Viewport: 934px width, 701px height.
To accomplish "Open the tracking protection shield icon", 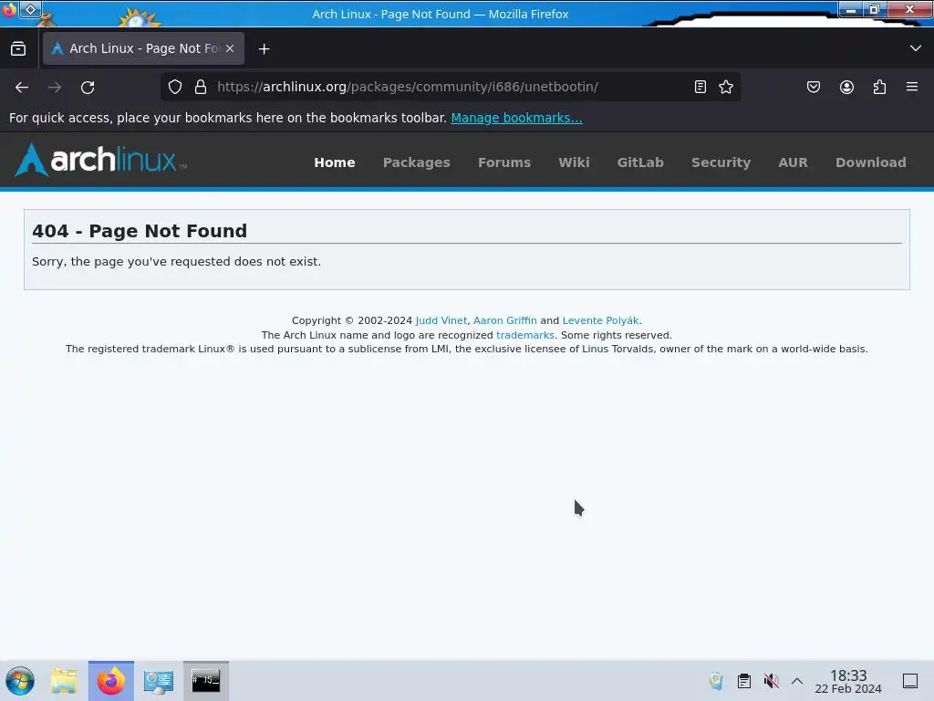I will click(175, 87).
